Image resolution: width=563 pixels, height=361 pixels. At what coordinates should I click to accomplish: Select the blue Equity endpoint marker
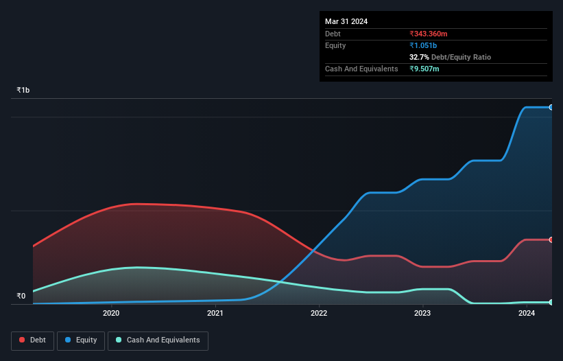(x=551, y=107)
